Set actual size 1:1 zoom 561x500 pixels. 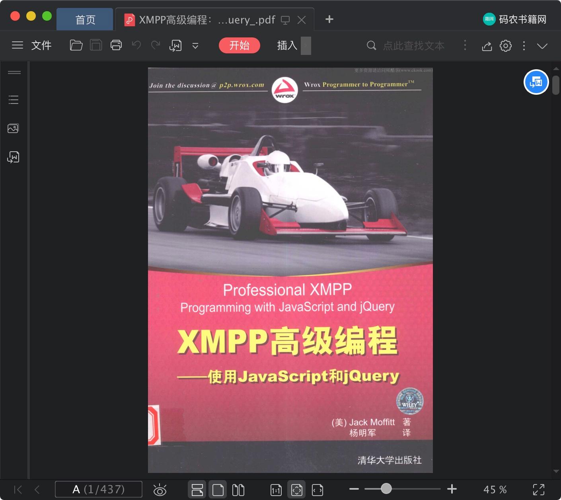[276, 490]
